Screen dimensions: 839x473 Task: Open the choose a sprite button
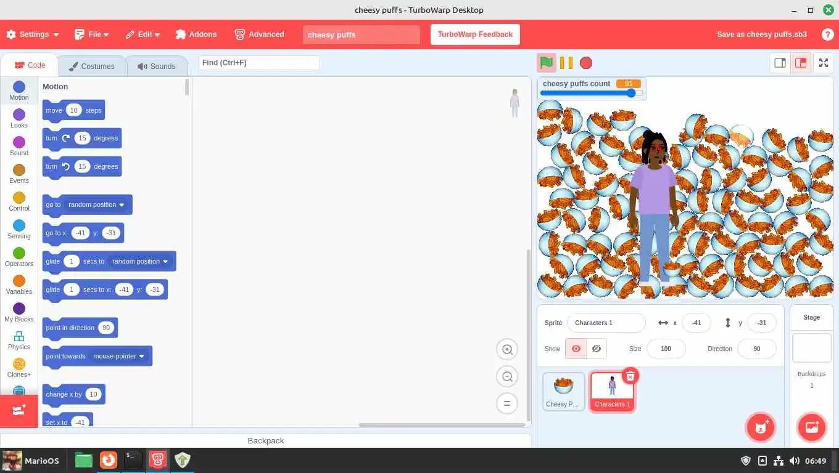point(761,427)
